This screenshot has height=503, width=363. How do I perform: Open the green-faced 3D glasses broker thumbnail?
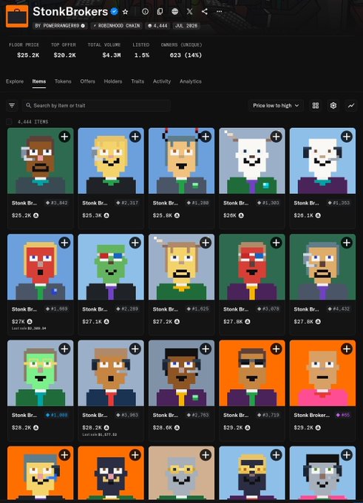pyautogui.click(x=111, y=267)
